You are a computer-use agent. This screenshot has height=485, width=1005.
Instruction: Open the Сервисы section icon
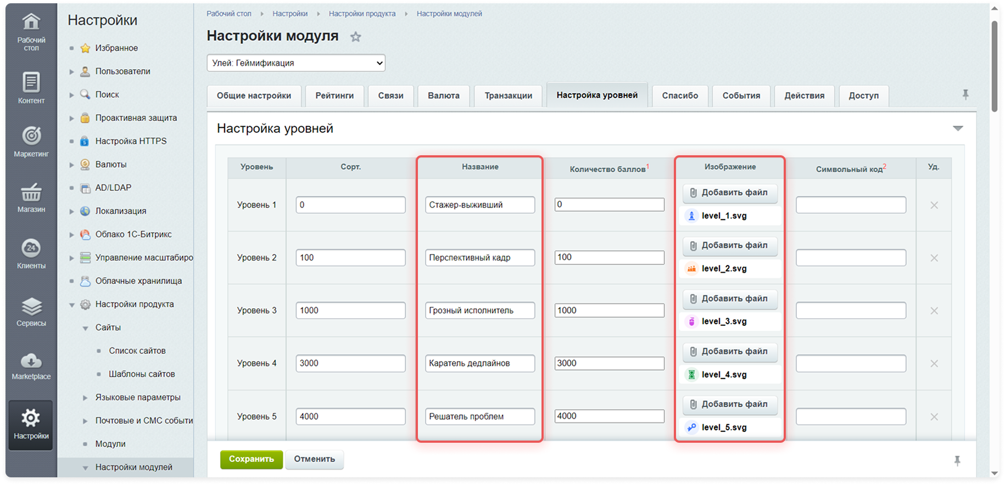(x=31, y=311)
